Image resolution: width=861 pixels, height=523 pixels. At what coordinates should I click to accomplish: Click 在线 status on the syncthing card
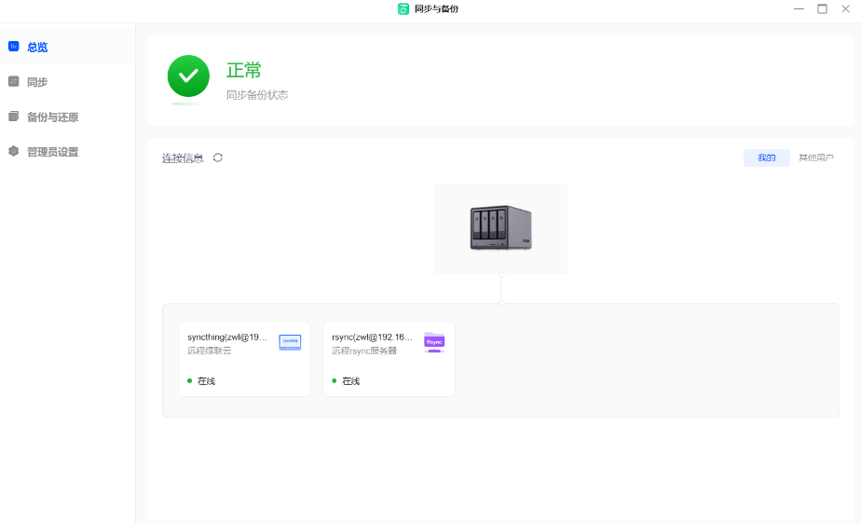point(206,381)
